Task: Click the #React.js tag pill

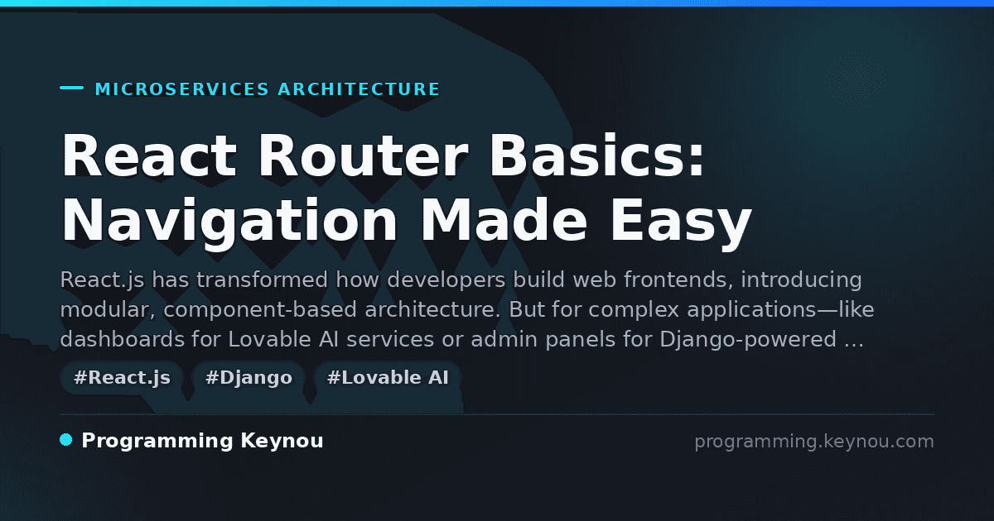Action: coord(122,378)
